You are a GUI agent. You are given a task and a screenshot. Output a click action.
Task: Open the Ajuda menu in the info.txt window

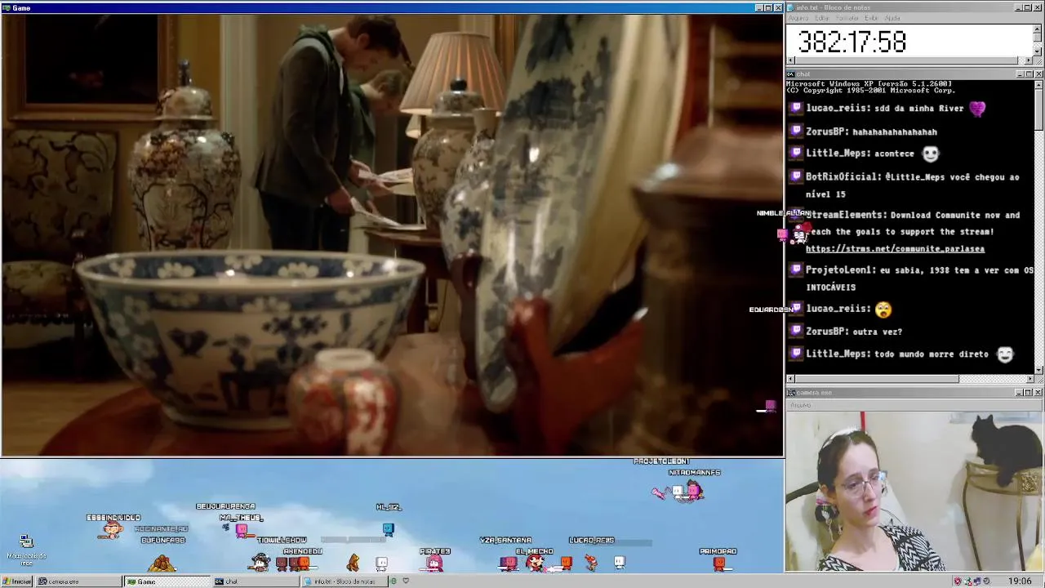click(892, 18)
